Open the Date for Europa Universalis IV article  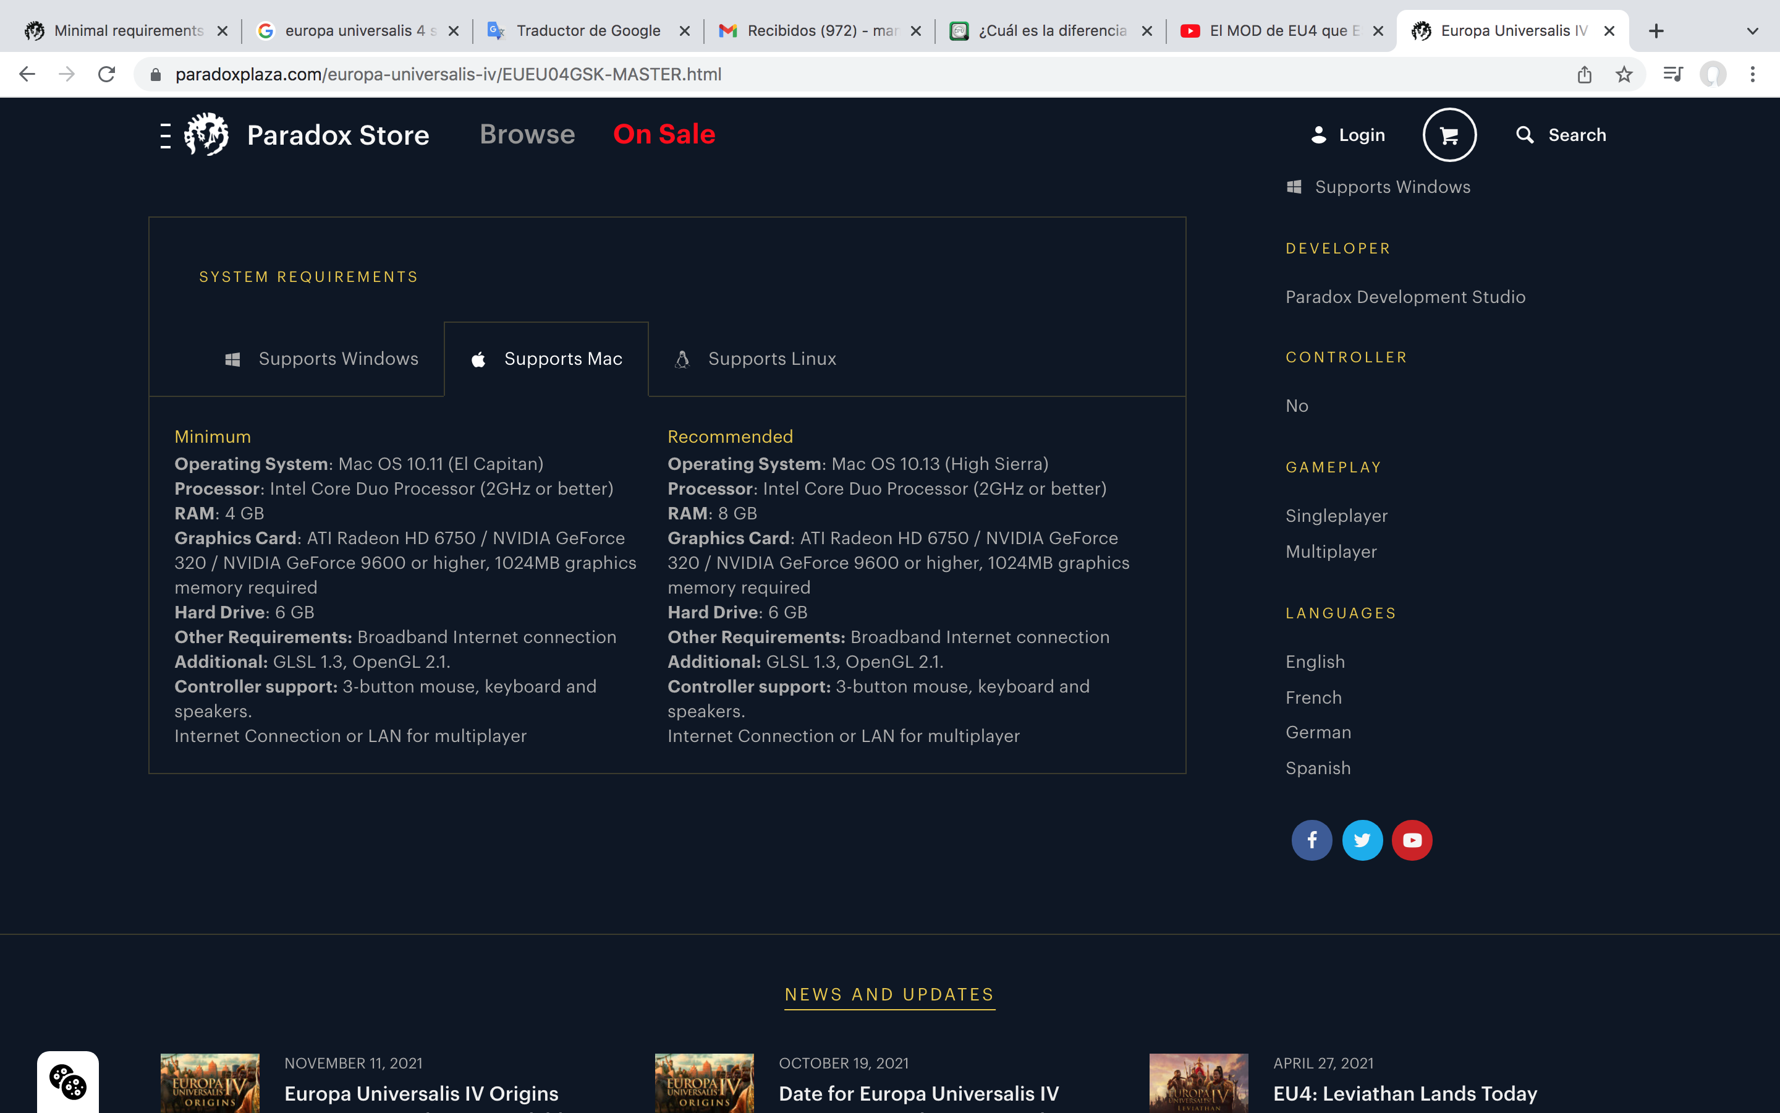click(918, 1093)
